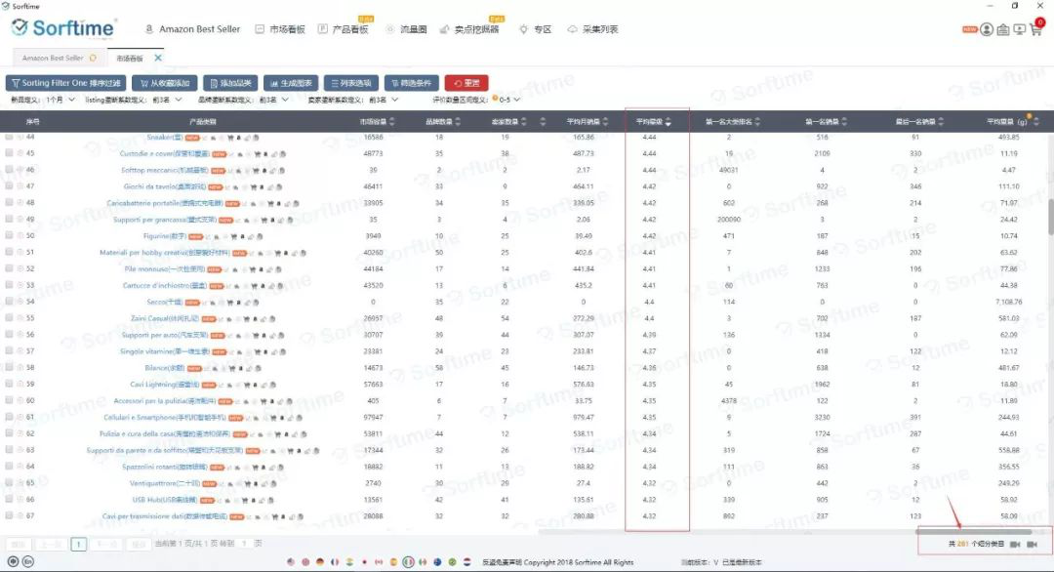
Task: Switch to the Amazon Best Seller tab
Action: click(54, 59)
